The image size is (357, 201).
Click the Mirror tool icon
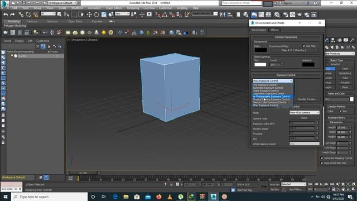pos(223,15)
